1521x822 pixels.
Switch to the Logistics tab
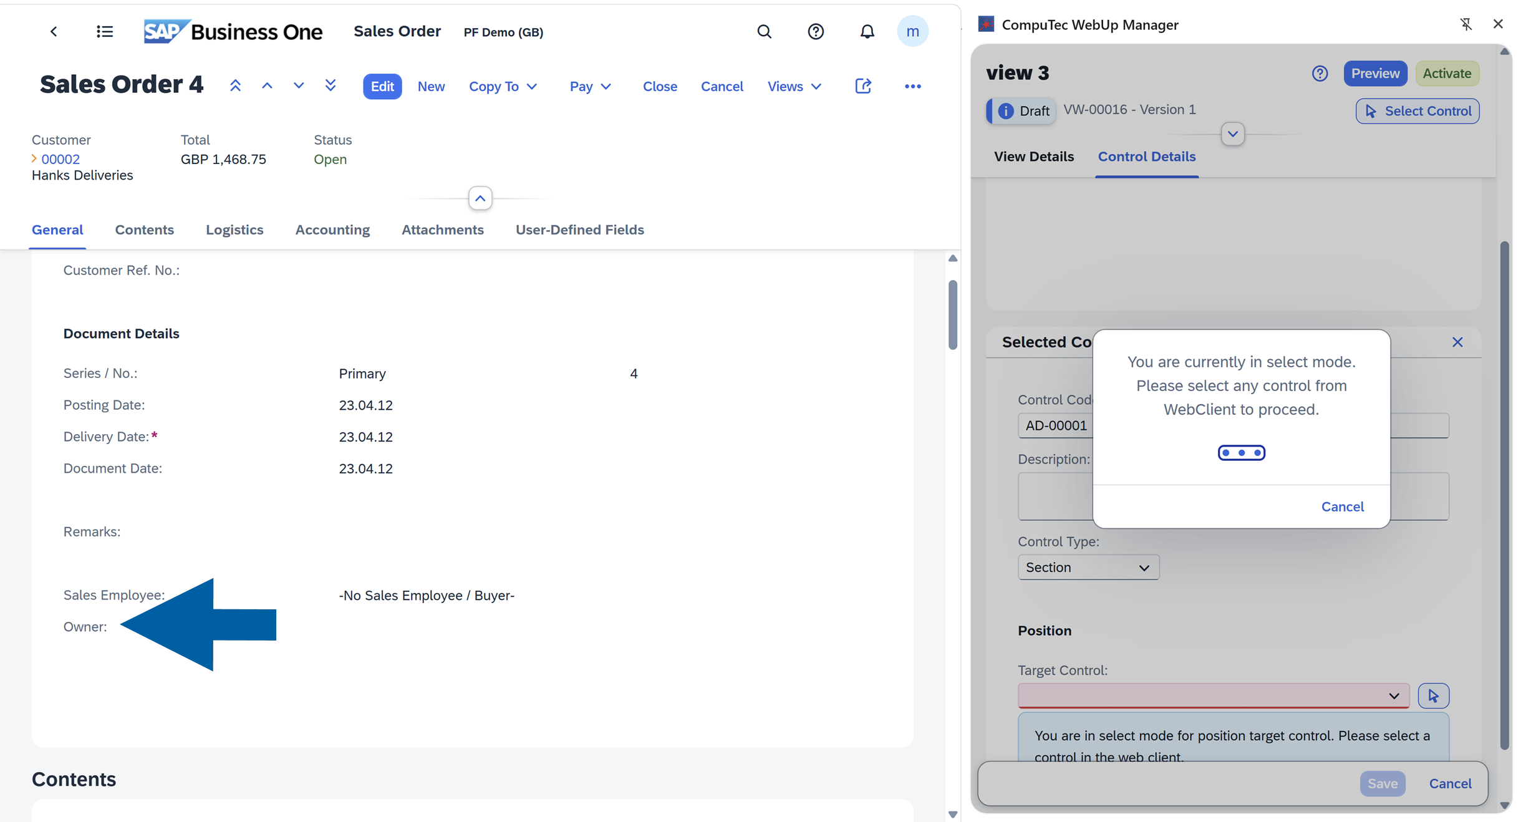(x=234, y=230)
